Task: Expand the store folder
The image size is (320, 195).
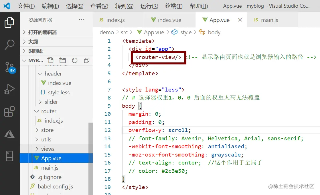Action: click(x=56, y=130)
